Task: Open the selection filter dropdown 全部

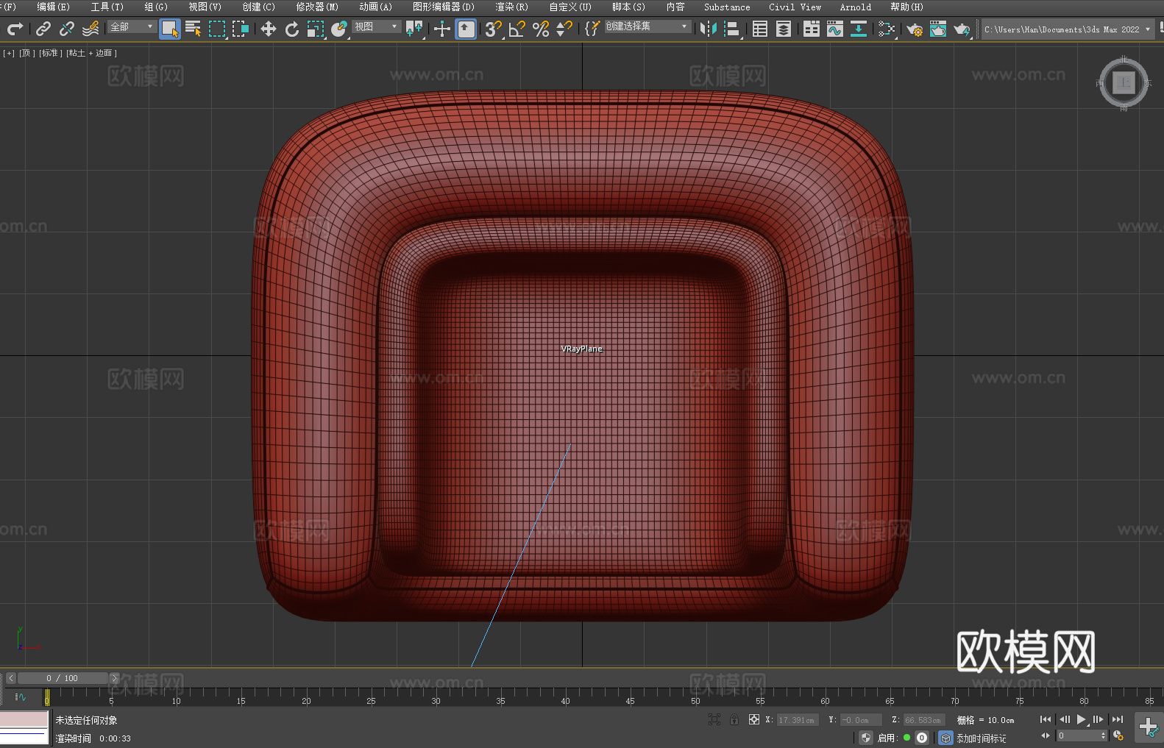Action: tap(132, 26)
